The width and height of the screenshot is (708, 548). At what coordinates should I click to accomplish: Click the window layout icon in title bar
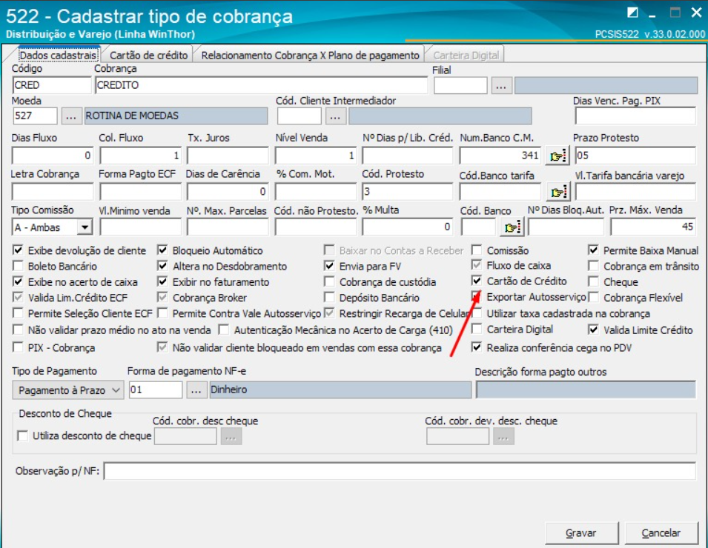tap(632, 13)
